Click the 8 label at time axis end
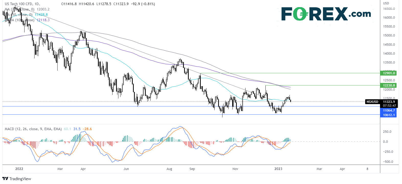Viewport: 402px width, 184px height. click(x=367, y=169)
